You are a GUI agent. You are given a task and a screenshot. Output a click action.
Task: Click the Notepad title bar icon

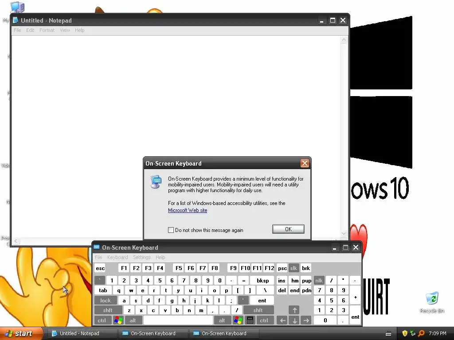click(x=16, y=20)
